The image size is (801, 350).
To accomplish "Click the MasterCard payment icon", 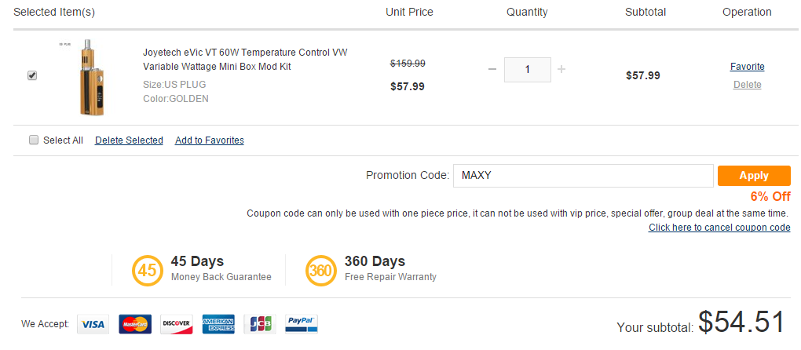I will (135, 324).
